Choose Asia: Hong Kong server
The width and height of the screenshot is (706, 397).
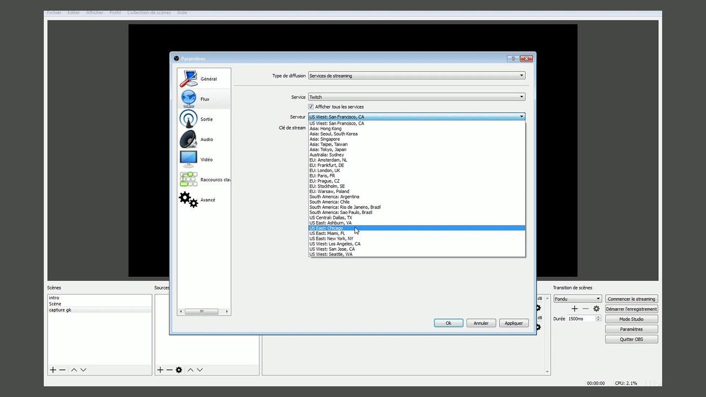[416, 128]
